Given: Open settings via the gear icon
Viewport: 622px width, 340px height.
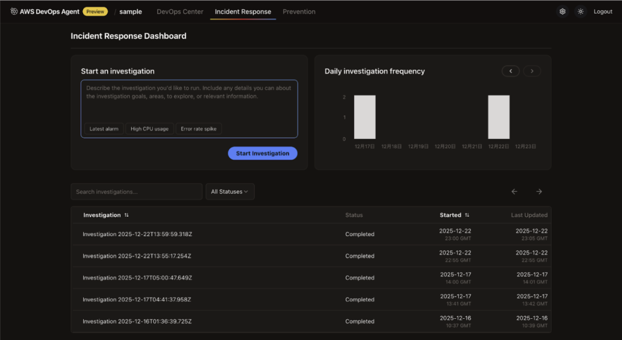Looking at the screenshot, I should pyautogui.click(x=562, y=12).
